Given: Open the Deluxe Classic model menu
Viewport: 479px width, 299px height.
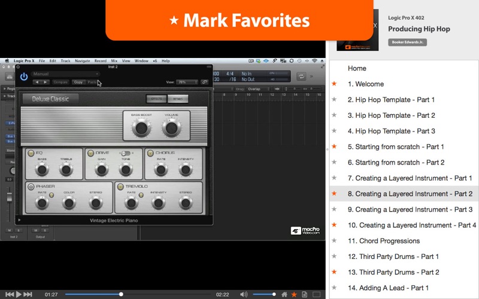Looking at the screenshot, I should (x=51, y=99).
